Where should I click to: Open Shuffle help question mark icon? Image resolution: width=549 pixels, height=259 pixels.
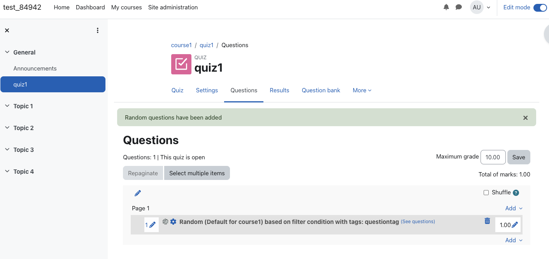point(516,192)
